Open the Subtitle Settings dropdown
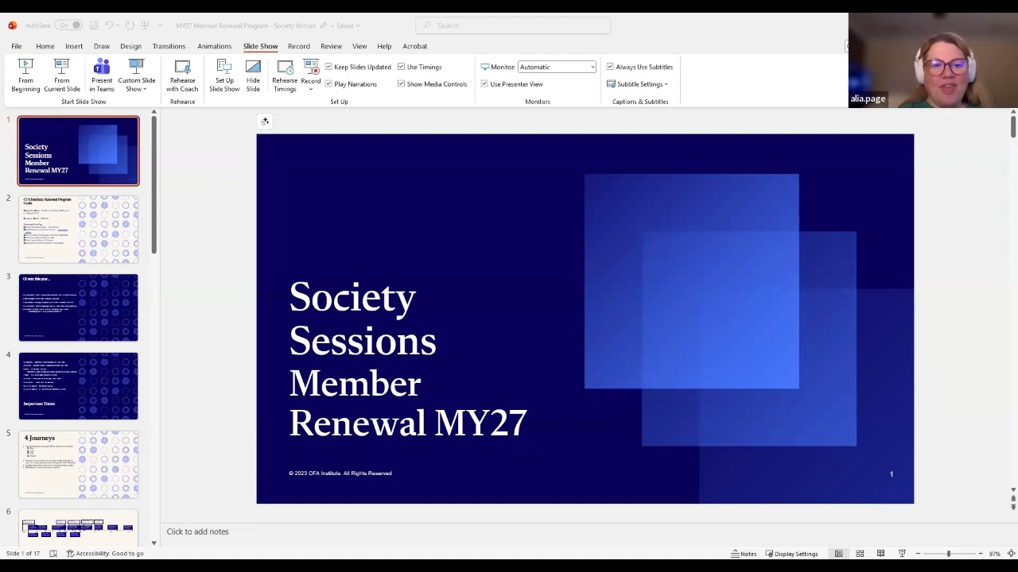 pos(641,84)
